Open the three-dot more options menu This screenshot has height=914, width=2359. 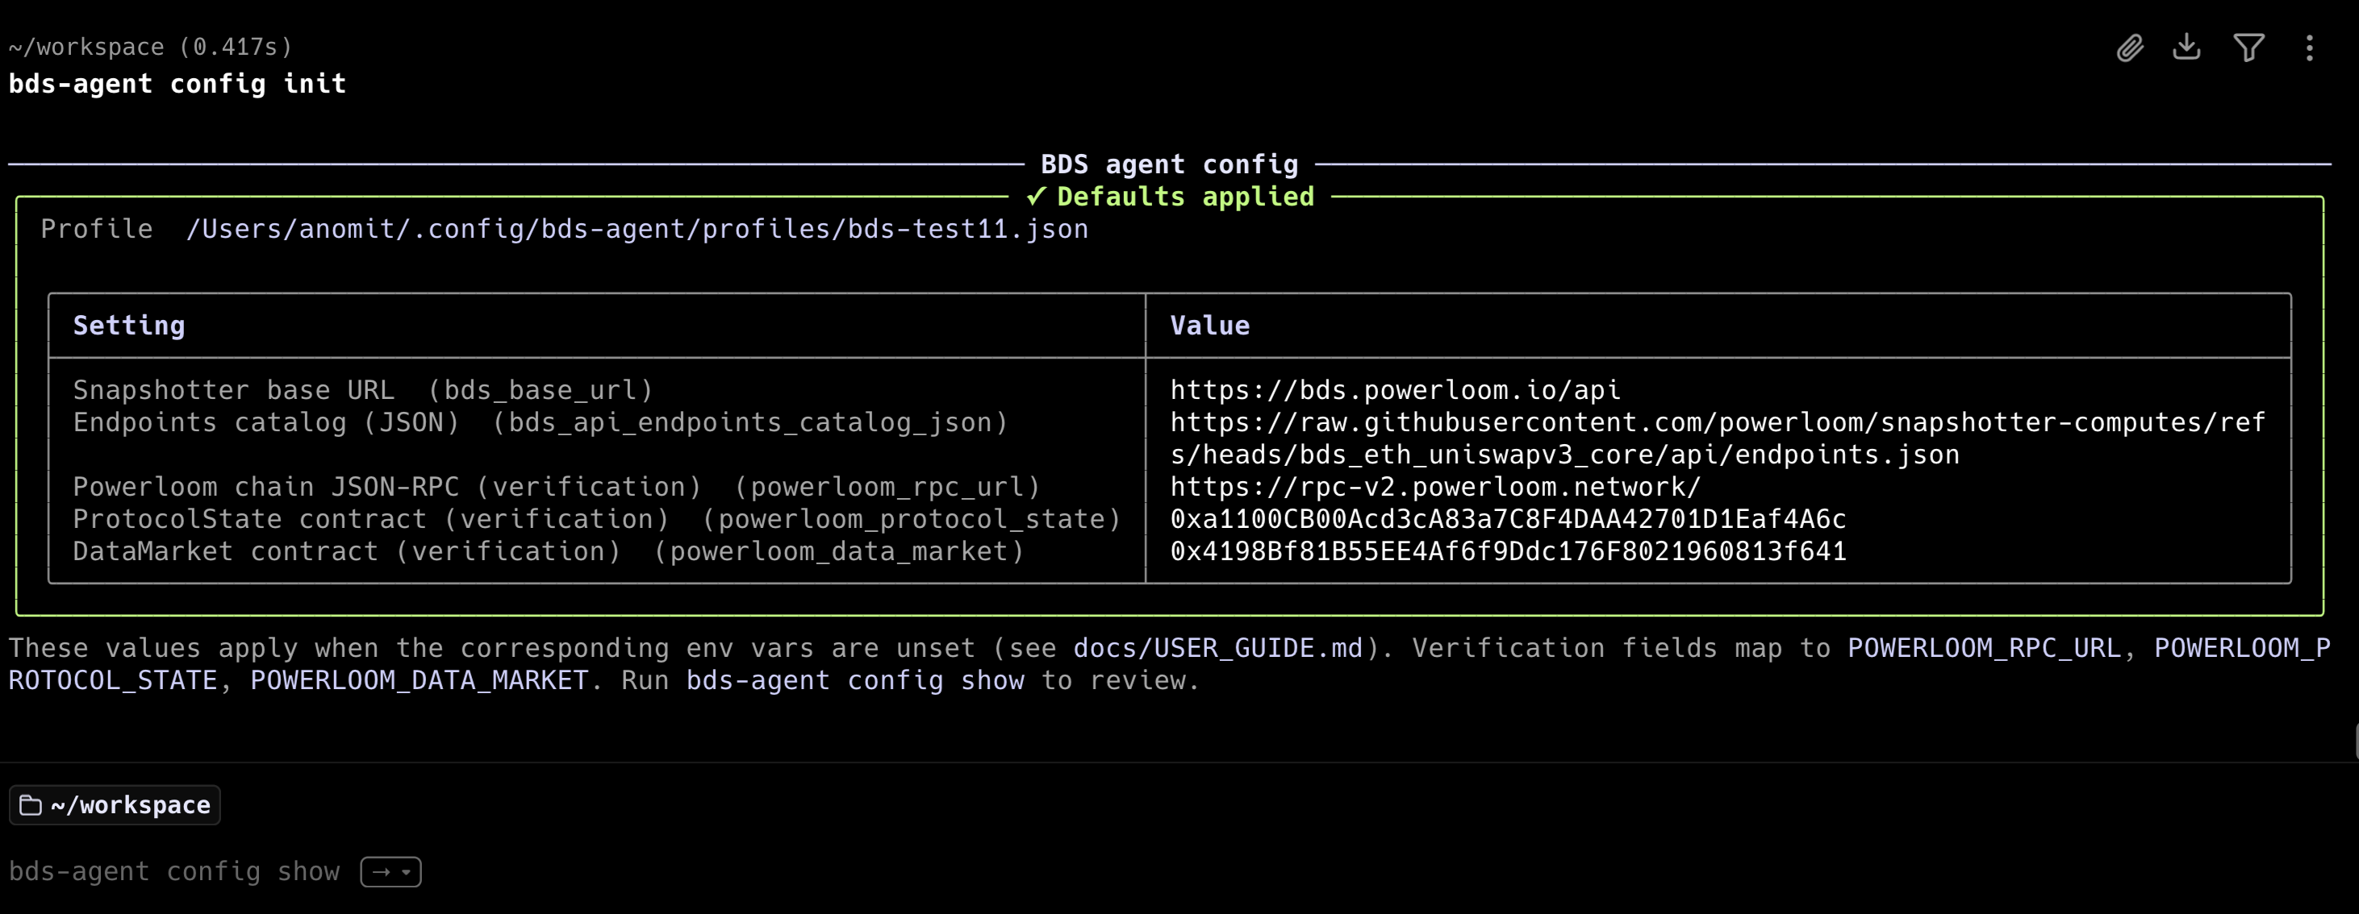click(2310, 48)
